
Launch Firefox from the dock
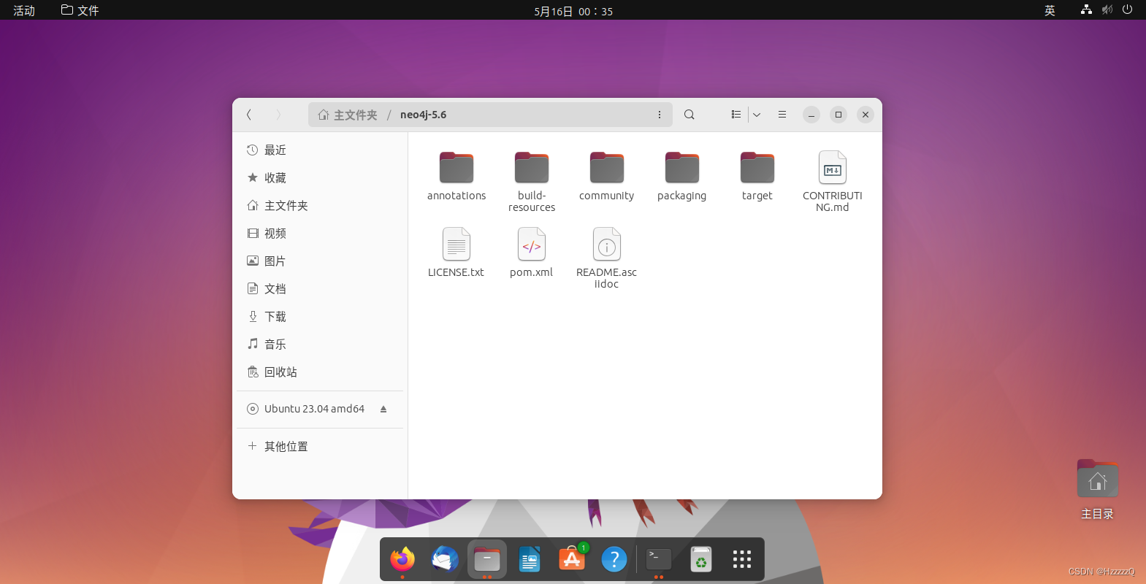pyautogui.click(x=402, y=559)
